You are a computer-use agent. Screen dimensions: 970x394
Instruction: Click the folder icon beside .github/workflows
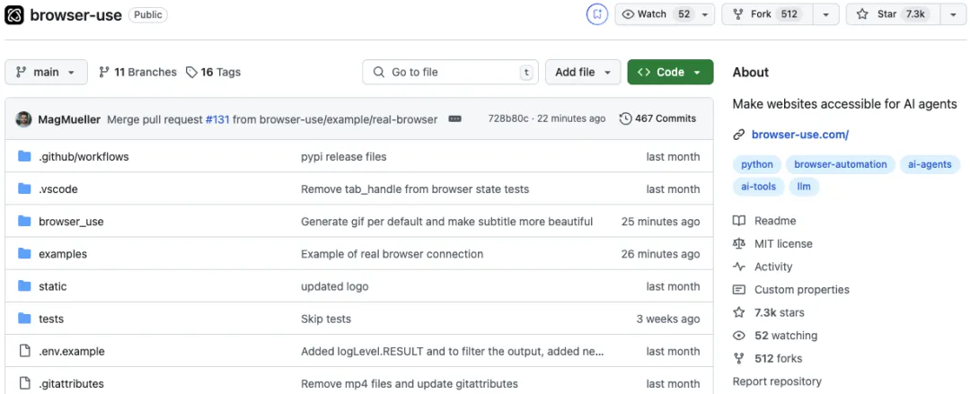24,156
